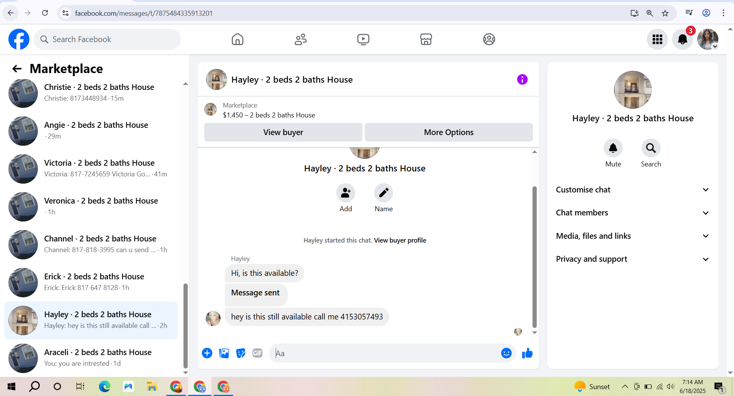The image size is (734, 396).
Task: Select Hayley's conversation in the list
Action: (x=91, y=320)
